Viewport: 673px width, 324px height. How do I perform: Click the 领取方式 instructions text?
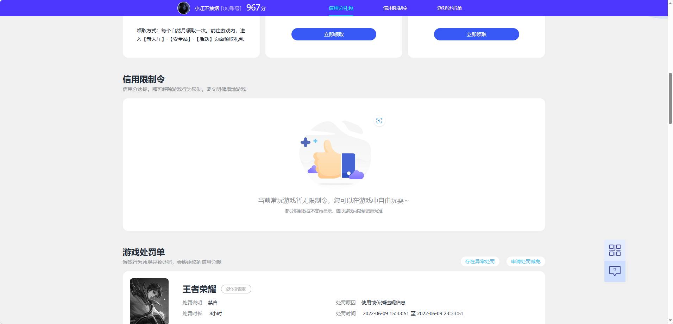tap(191, 35)
